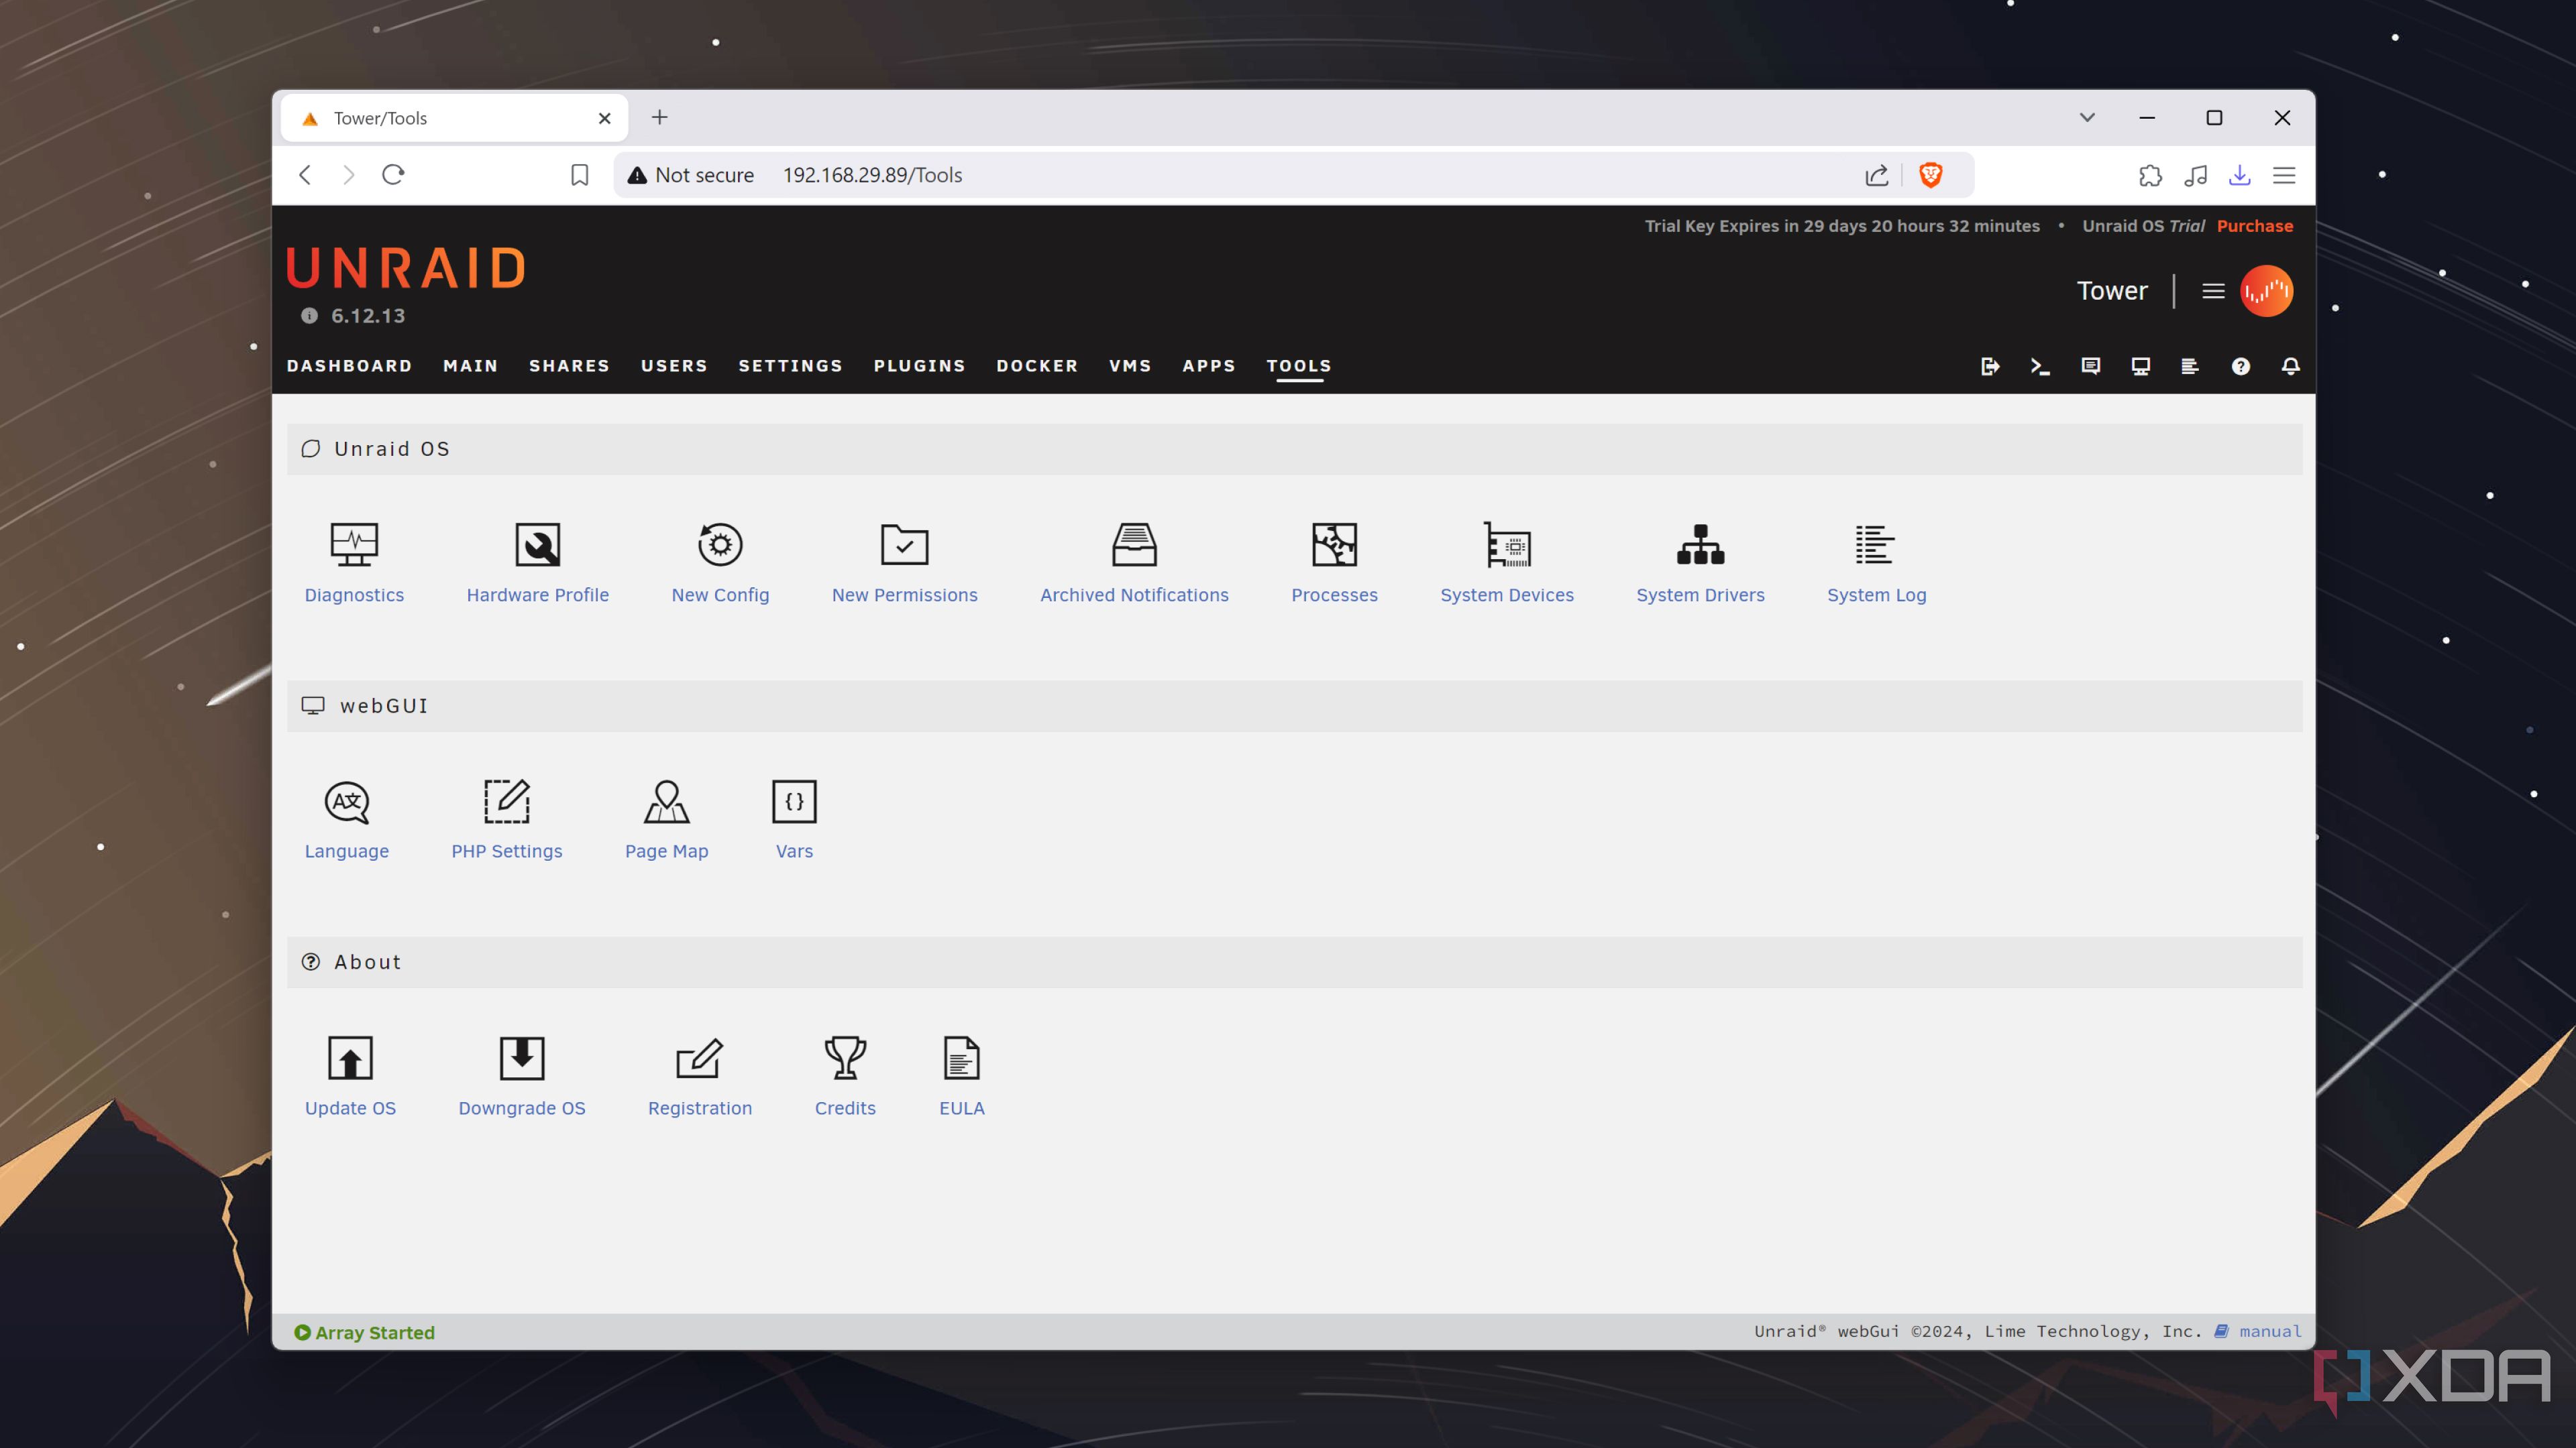
Task: Open Hardware Profile icon
Action: tap(537, 544)
